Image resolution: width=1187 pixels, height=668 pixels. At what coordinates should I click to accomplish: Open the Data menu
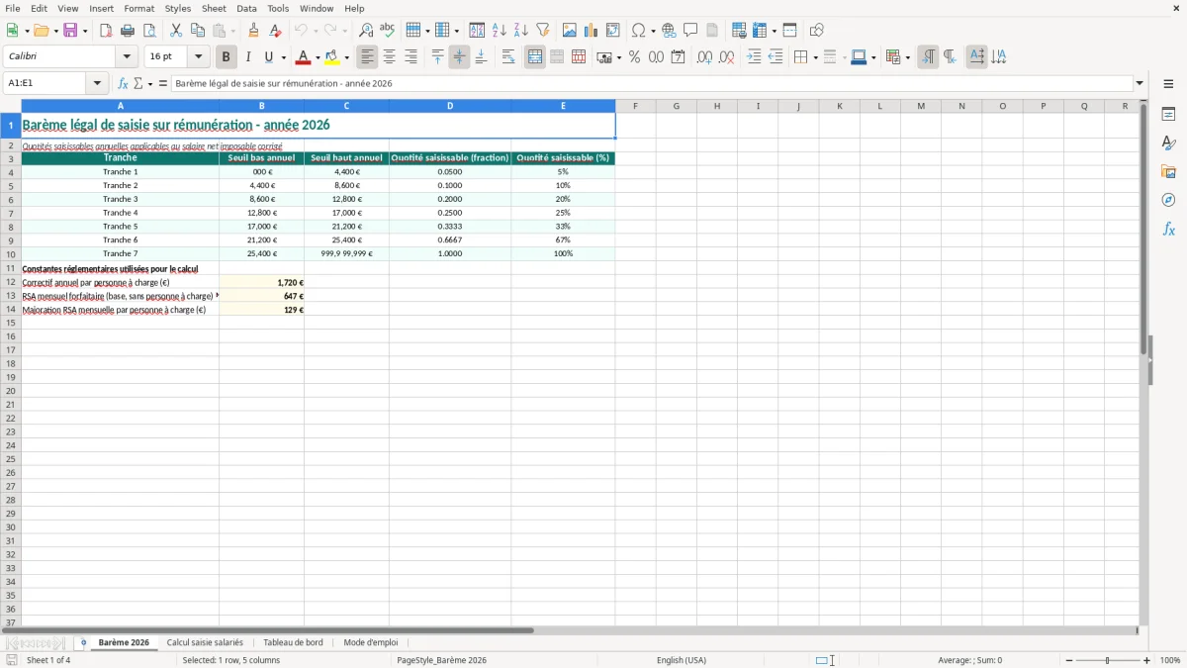tap(246, 8)
